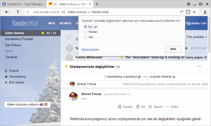Select the Reddet radio option
This screenshot has height=126, width=211.
pyautogui.click(x=85, y=32)
